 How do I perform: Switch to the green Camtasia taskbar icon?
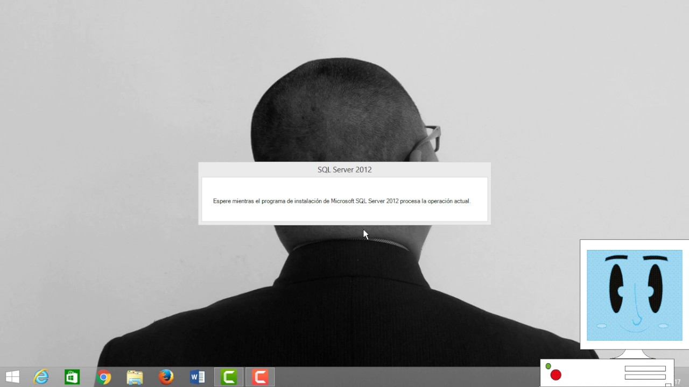229,377
